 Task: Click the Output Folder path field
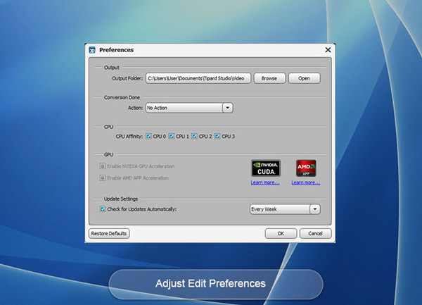click(198, 78)
